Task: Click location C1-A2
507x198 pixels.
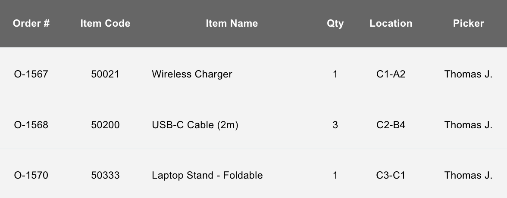Action: pos(391,74)
